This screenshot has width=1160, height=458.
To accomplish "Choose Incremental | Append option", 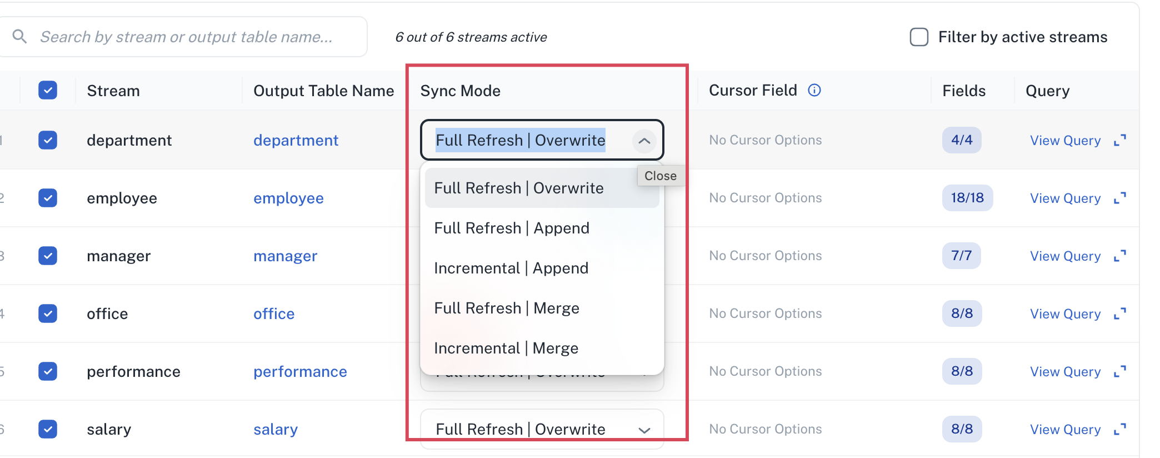I will tap(542, 268).
